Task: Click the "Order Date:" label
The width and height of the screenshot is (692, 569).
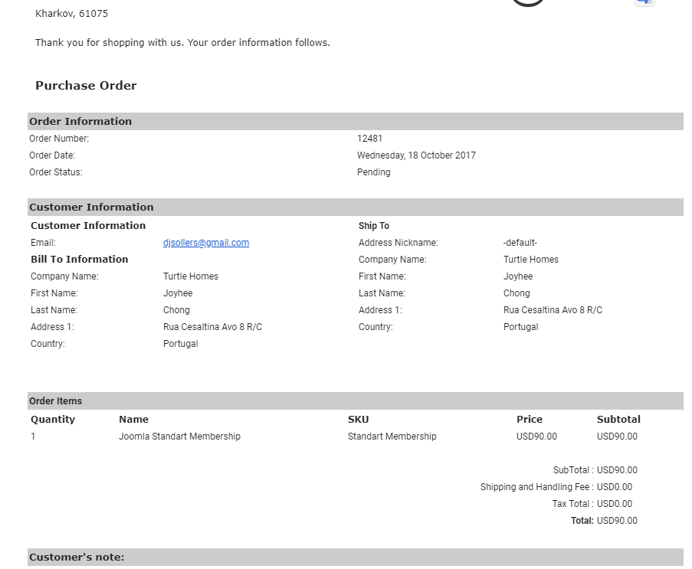Action: pyautogui.click(x=52, y=155)
